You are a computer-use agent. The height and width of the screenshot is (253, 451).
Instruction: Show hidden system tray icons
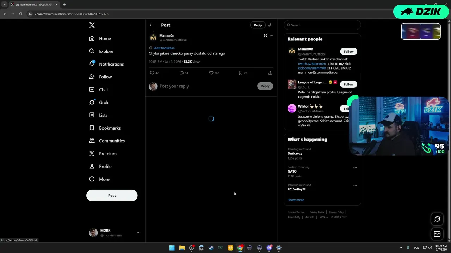tap(401, 248)
